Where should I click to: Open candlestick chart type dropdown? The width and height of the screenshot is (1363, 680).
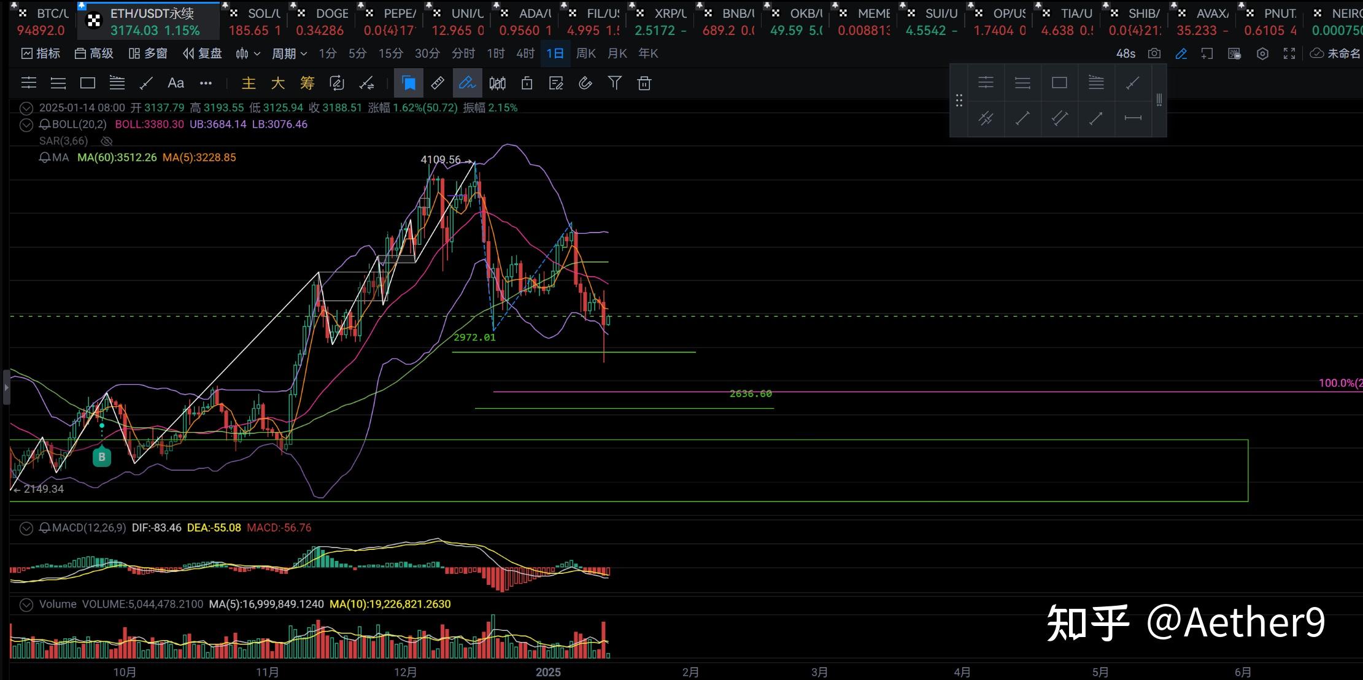(x=248, y=54)
